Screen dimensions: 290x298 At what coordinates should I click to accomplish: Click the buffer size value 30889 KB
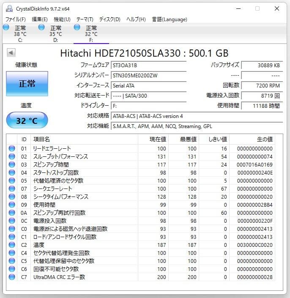[x=262, y=66]
